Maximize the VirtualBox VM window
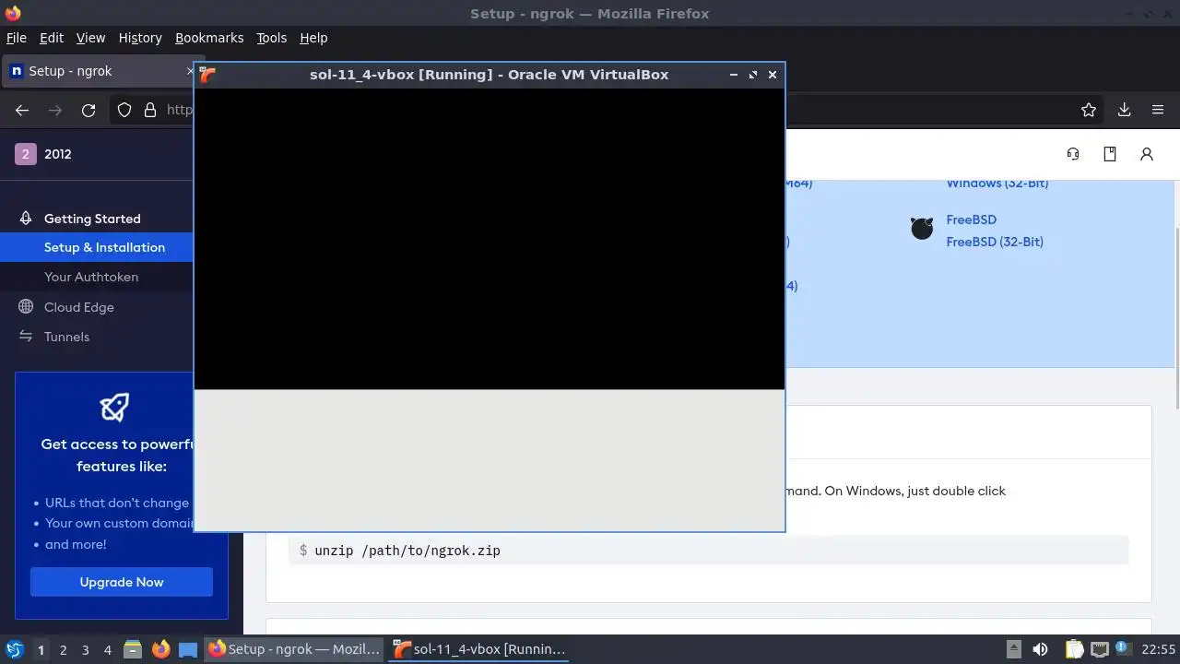This screenshot has height=664, width=1180. pyautogui.click(x=753, y=75)
